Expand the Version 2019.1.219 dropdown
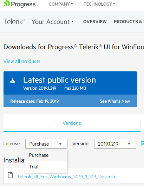 coord(115,144)
